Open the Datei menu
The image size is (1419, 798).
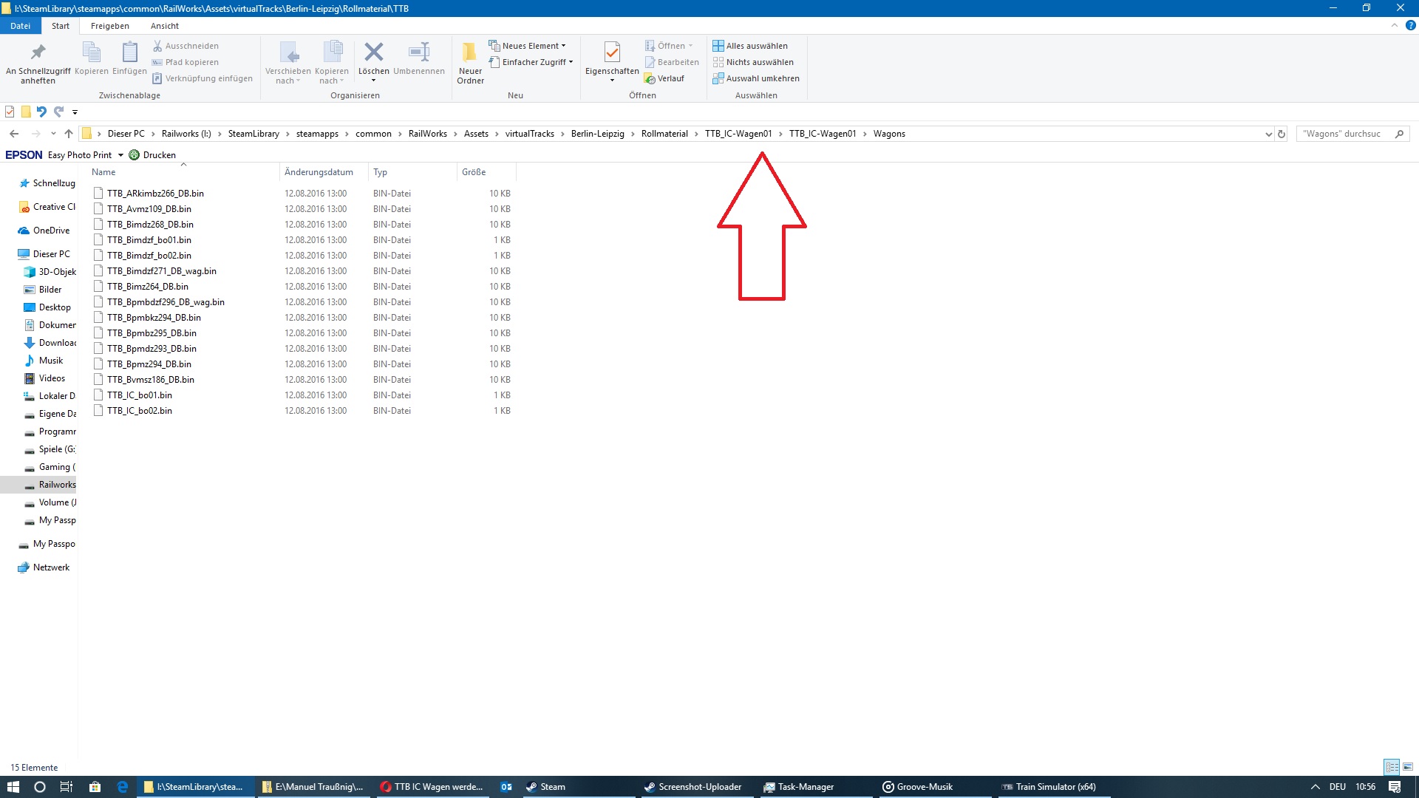pos(21,26)
